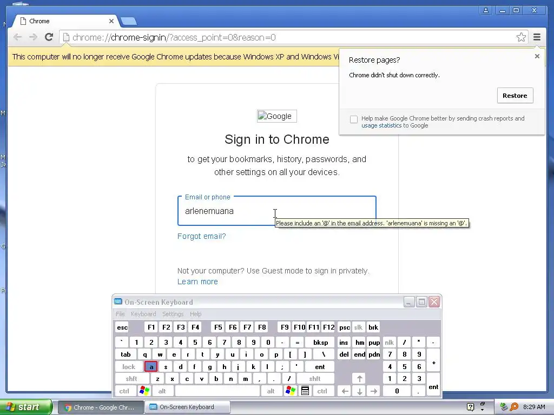The width and height of the screenshot is (554, 415).
Task: Click the right arrow key
Action: click(374, 391)
